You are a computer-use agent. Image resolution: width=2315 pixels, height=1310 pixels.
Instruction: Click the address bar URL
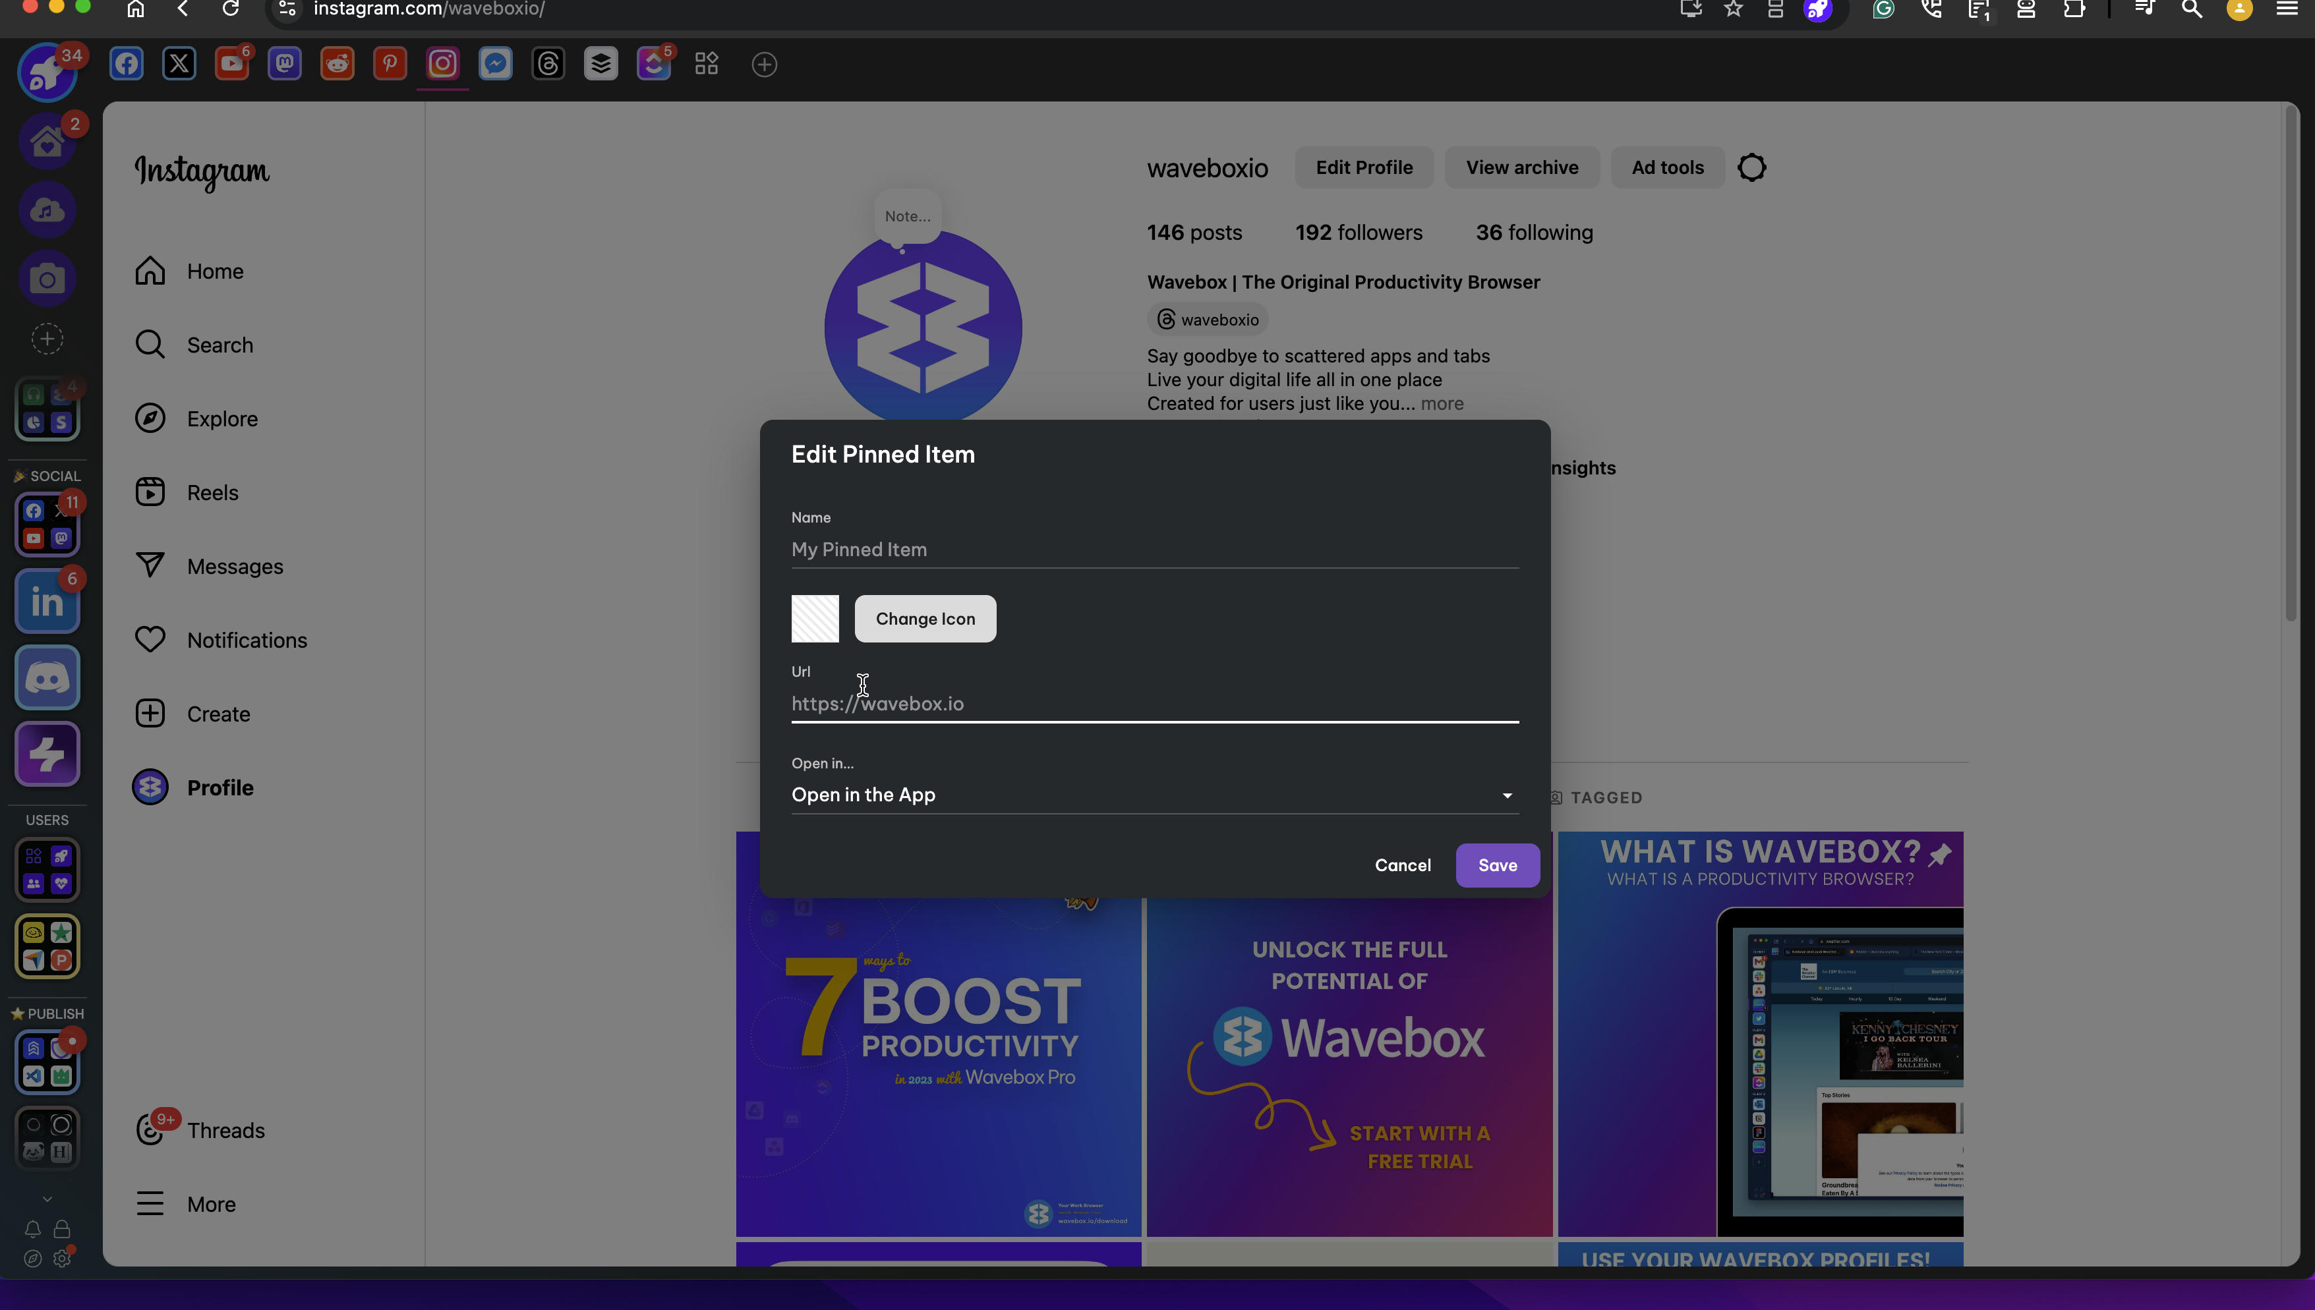[429, 9]
